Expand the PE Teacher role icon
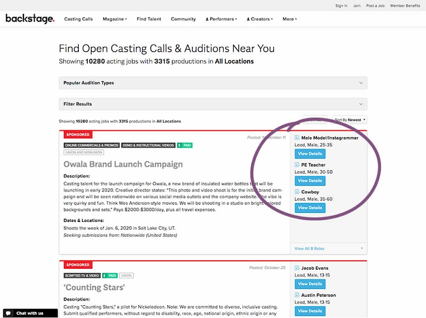 [297, 165]
